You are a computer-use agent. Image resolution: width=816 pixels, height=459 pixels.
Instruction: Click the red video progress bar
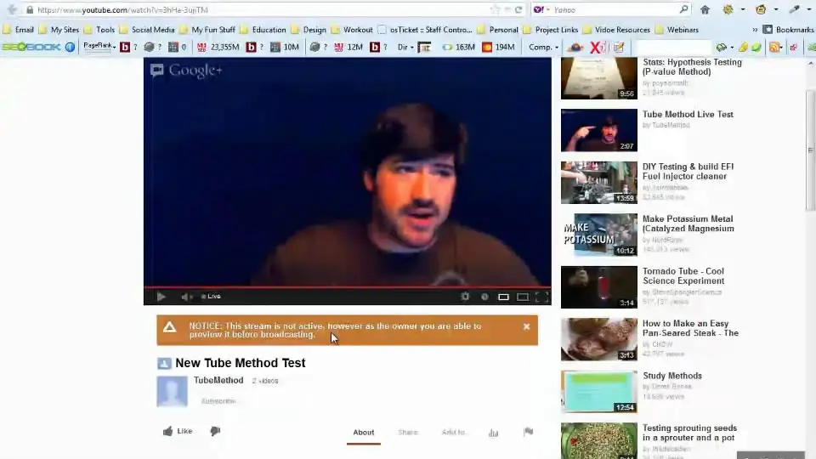click(x=347, y=286)
